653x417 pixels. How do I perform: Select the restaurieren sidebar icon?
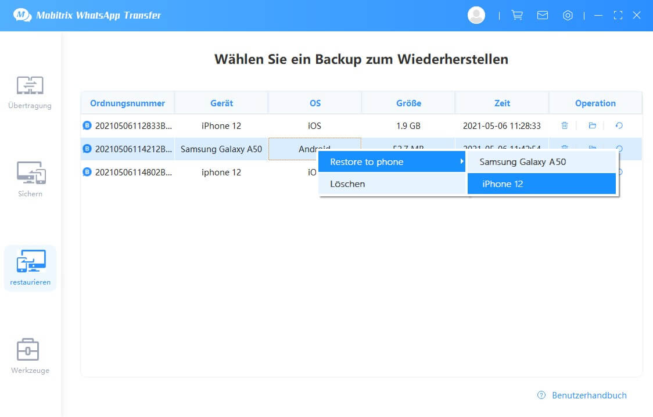30,268
